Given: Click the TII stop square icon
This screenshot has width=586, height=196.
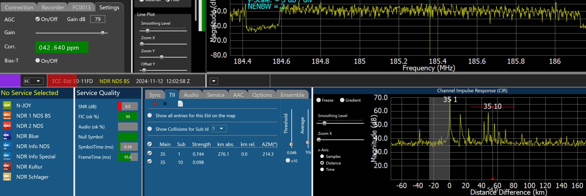Looking at the screenshot, I should pos(165,104).
